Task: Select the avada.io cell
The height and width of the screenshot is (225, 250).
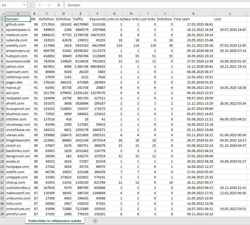Action: pos(18,161)
